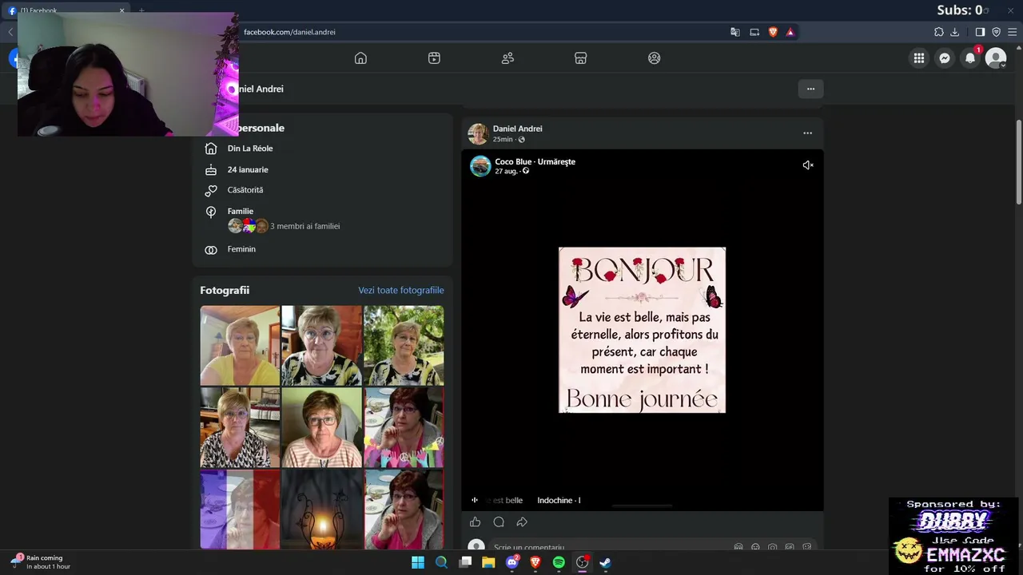This screenshot has width=1023, height=575.
Task: Click the install app icon in address bar
Action: [754, 32]
